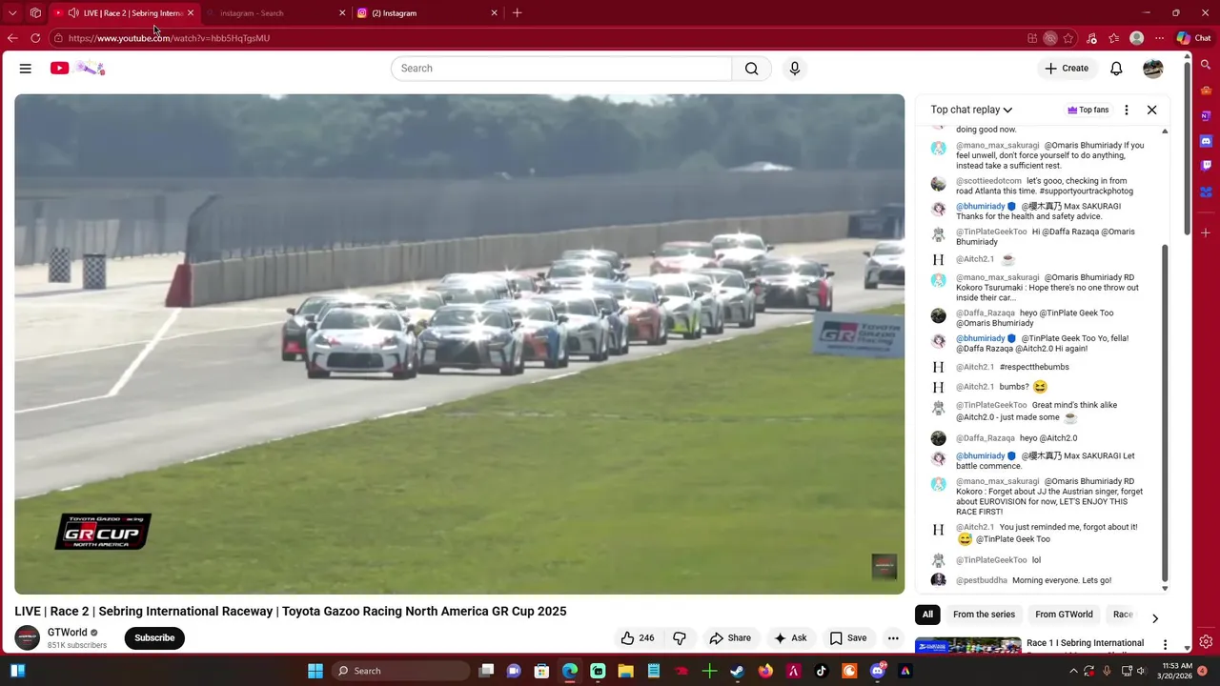This screenshot has width=1220, height=686.
Task: Select the From the series chip
Action: pos(984,615)
